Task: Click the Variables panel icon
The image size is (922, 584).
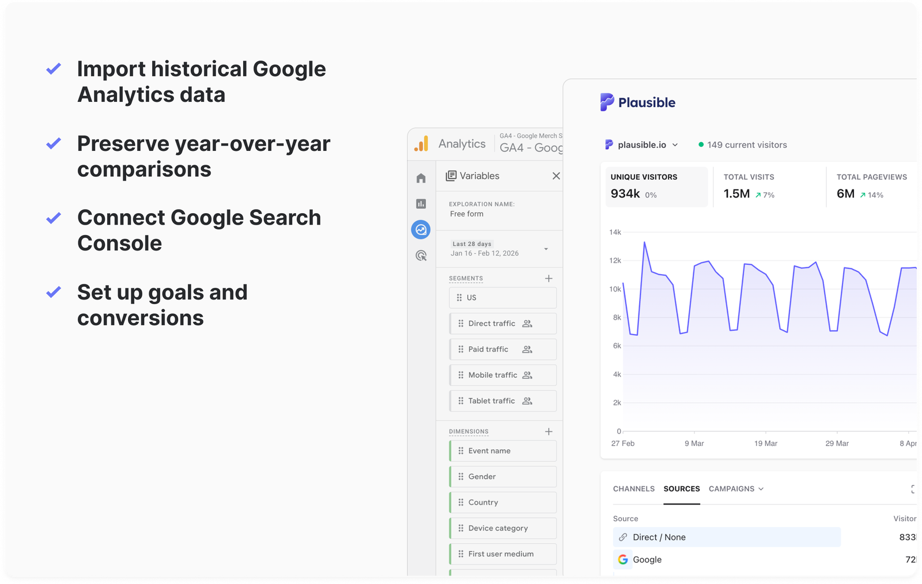Action: [451, 176]
